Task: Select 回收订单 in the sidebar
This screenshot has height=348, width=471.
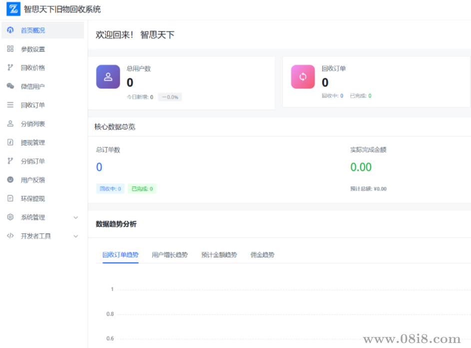Action: [x=30, y=105]
